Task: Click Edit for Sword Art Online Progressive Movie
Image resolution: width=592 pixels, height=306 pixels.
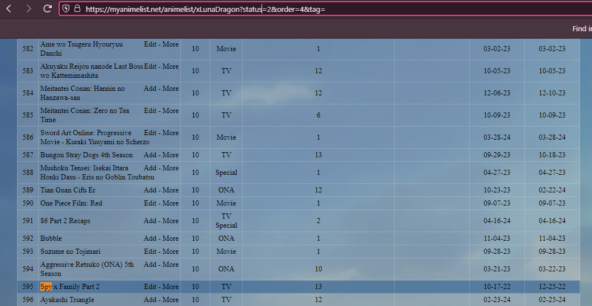Action: coord(150,133)
